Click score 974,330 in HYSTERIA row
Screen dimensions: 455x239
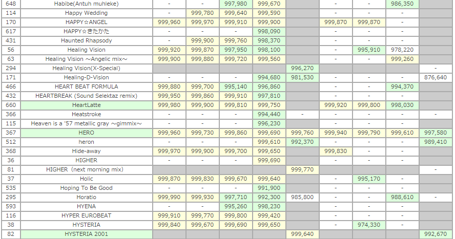[x=369, y=225]
